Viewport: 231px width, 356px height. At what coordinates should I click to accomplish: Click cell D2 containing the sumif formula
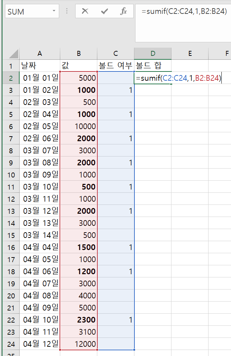point(153,78)
